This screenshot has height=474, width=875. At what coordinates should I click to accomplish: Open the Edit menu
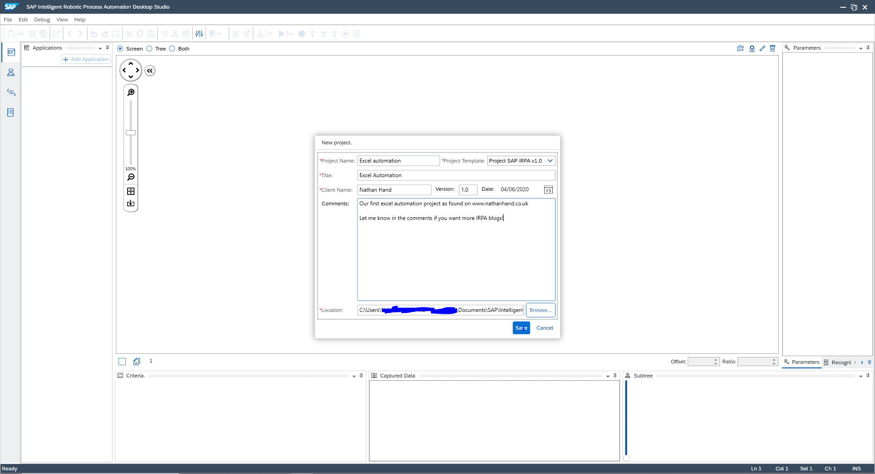point(23,20)
